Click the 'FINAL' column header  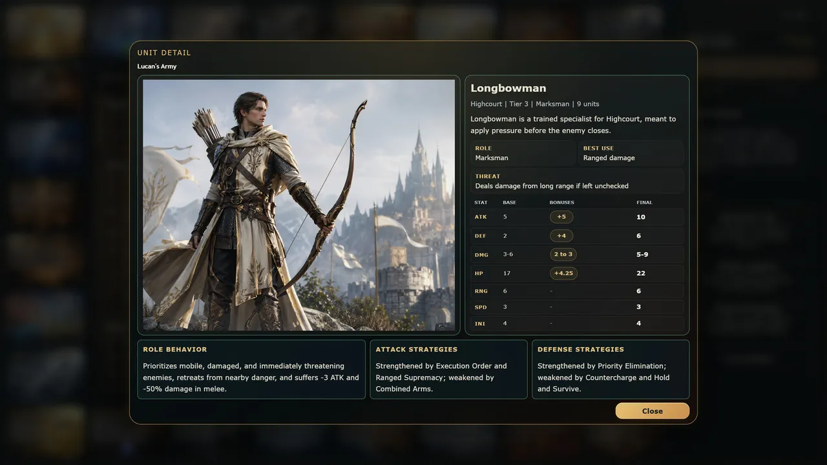[644, 203]
